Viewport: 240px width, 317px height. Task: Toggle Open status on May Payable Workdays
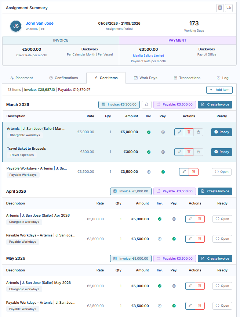tap(222, 306)
